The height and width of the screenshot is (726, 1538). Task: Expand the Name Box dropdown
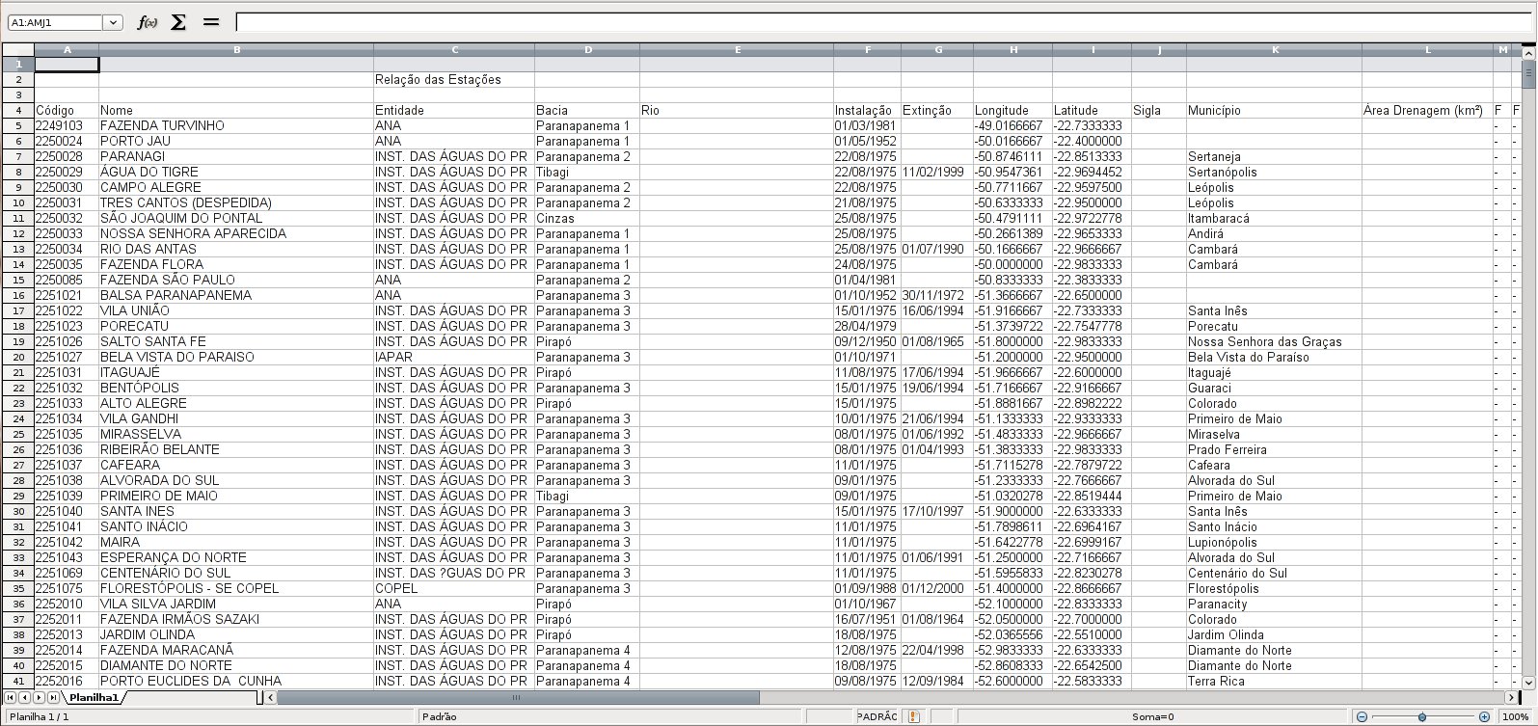coord(113,22)
